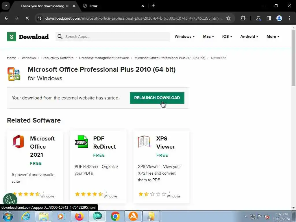Toggle the side panel icon
Screen dimensions: 296x222
pos(269,18)
